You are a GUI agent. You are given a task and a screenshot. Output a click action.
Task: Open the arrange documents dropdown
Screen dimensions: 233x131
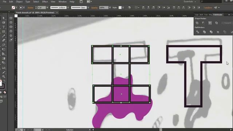click(89, 1)
